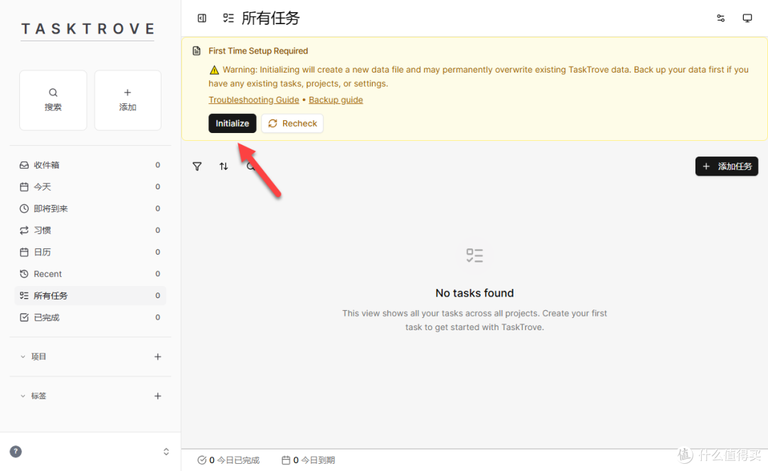768x471 pixels.
Task: Click the 今日到期 due today counter
Action: tap(308, 460)
